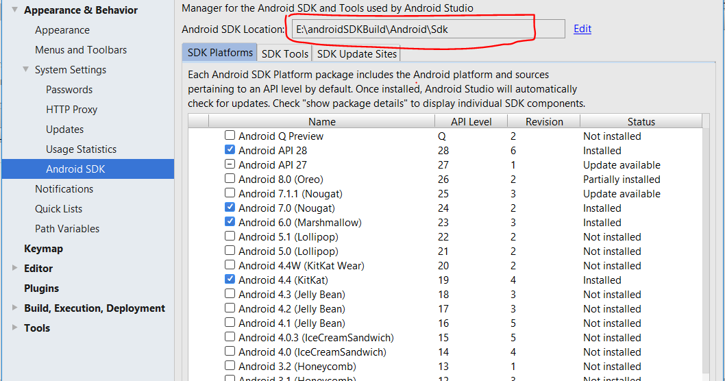Sort table by API Level column header
The width and height of the screenshot is (725, 381).
click(x=471, y=121)
